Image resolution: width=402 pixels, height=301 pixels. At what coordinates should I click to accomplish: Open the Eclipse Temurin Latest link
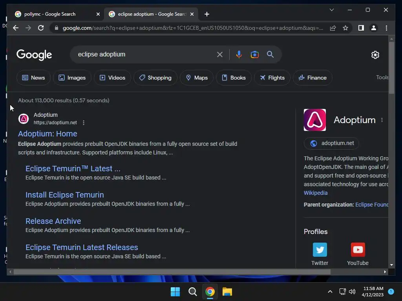[x=73, y=169]
